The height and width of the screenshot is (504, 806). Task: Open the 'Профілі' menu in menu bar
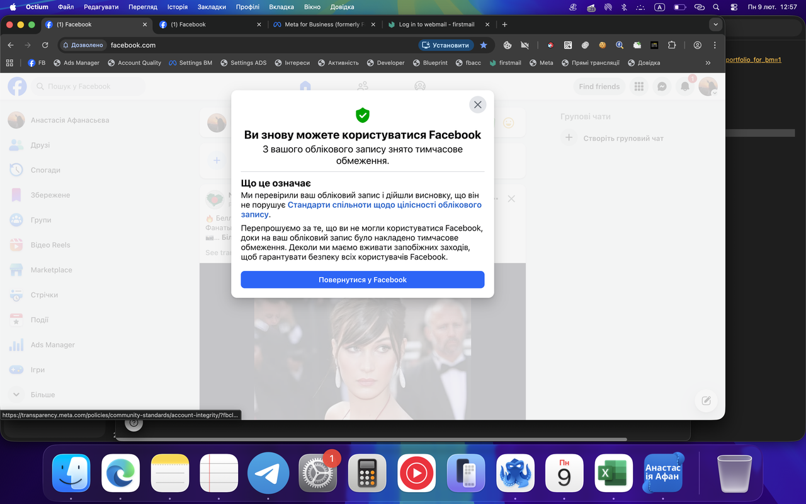click(x=247, y=7)
